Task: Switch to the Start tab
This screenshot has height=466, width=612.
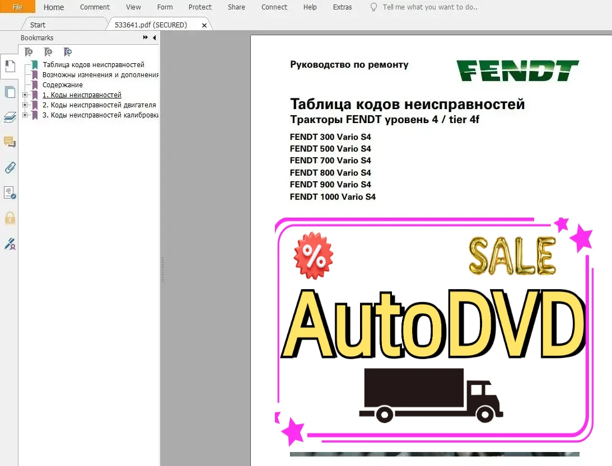Action: pyautogui.click(x=38, y=24)
